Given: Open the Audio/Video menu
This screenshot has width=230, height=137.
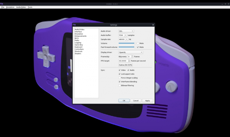Looking at the screenshot, I should click(x=21, y=7).
